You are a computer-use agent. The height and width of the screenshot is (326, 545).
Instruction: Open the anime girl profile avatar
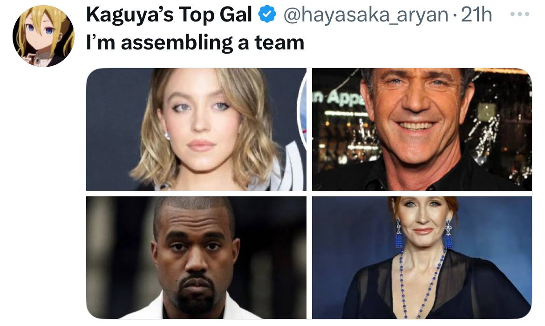43,36
